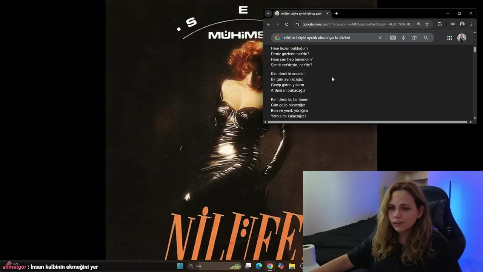Image resolution: width=483 pixels, height=272 pixels.
Task: Start a voice search with microphone
Action: [403, 38]
